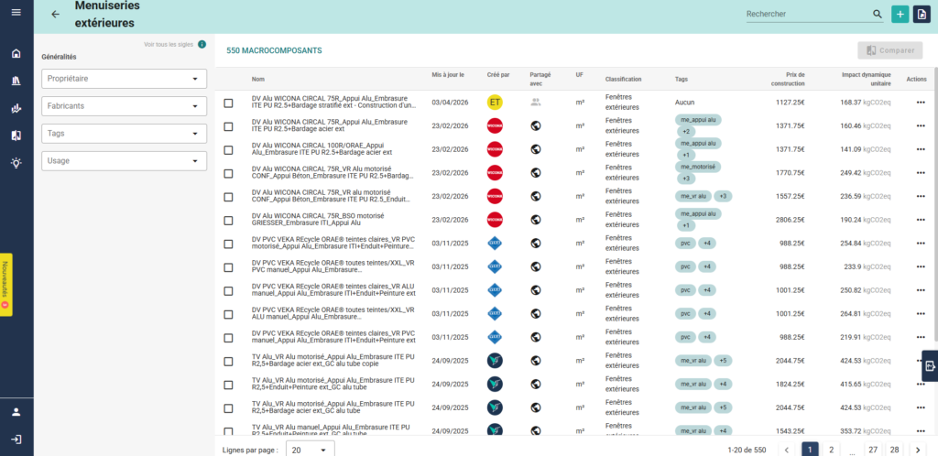938x456 pixels.
Task: Tick the first DV PVC VEKA row checkbox
Action: [229, 243]
